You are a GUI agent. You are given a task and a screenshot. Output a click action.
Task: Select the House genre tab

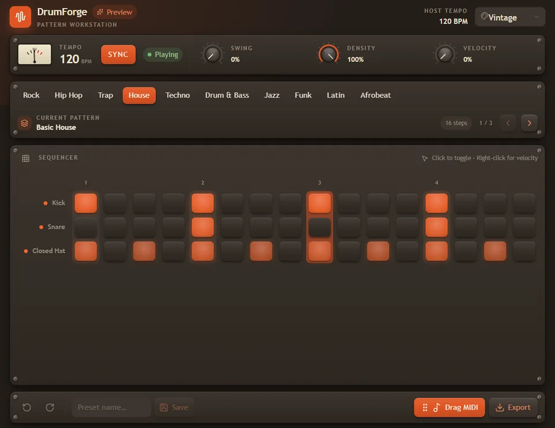tap(139, 95)
